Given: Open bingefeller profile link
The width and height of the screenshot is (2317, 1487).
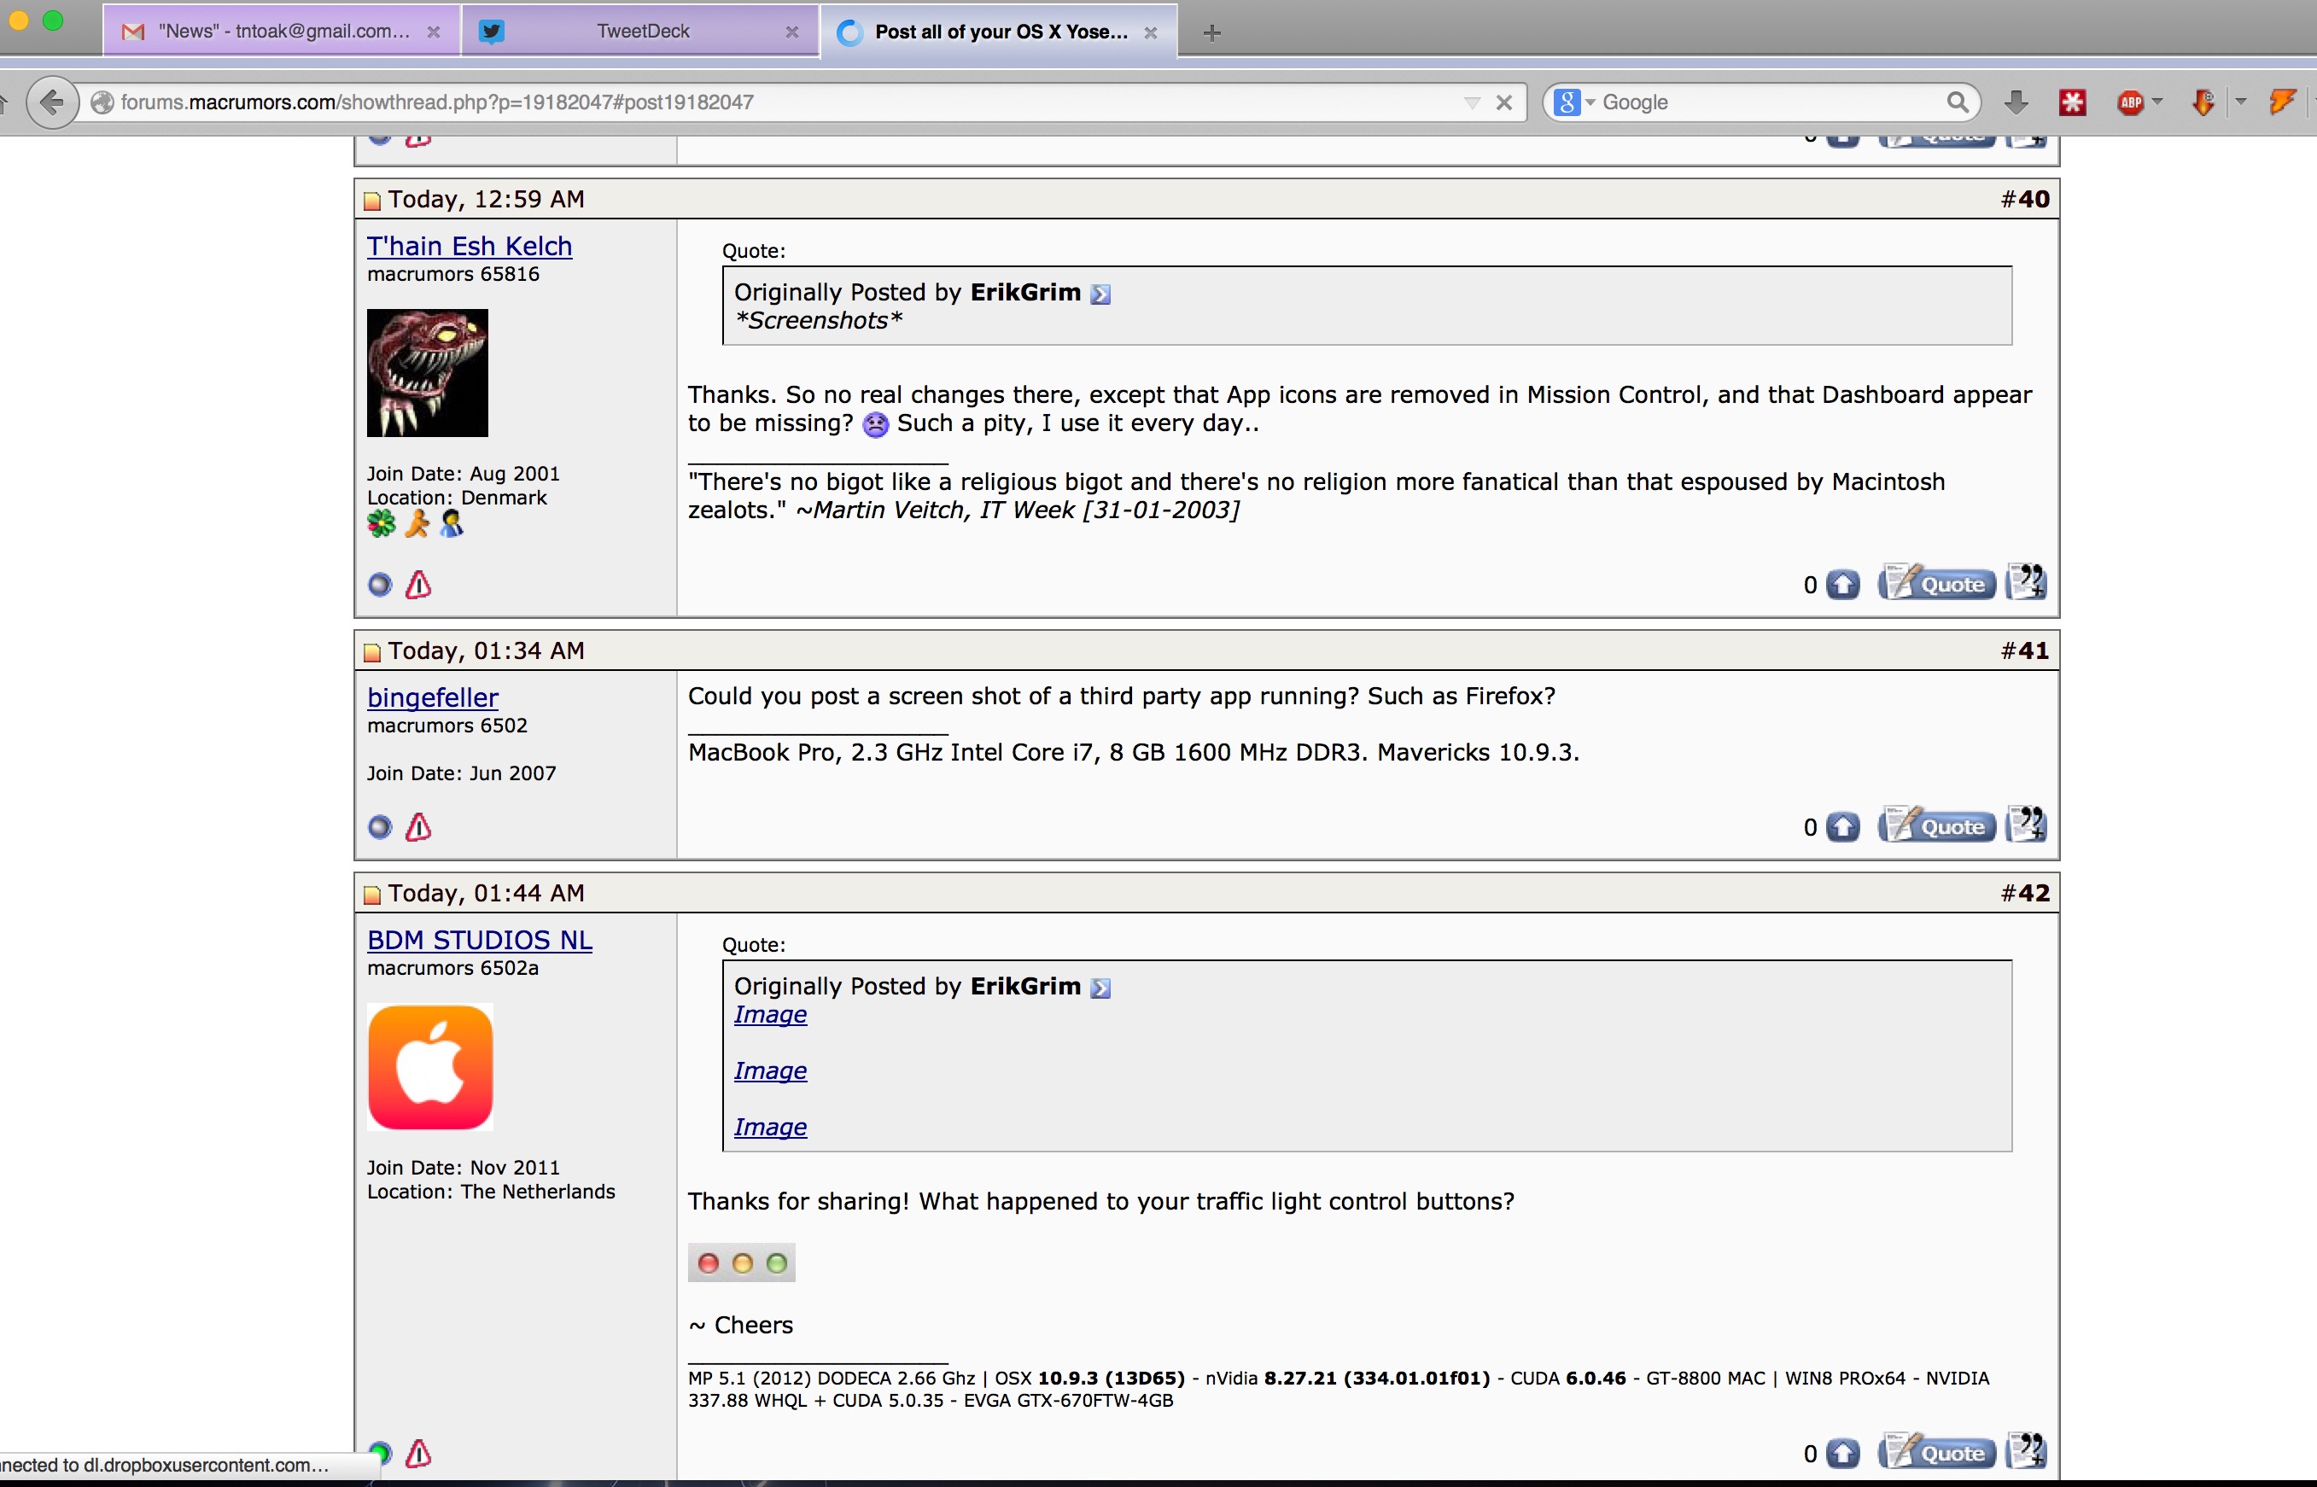Looking at the screenshot, I should [433, 697].
